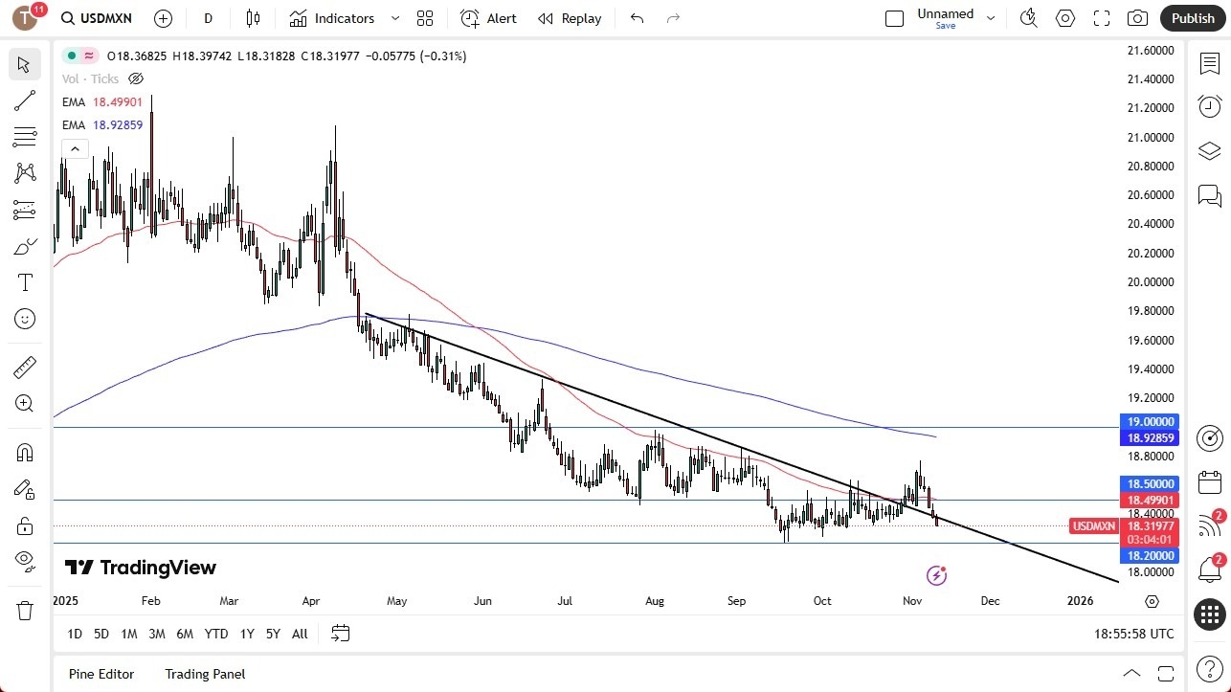Select the Trend Line tool
The width and height of the screenshot is (1231, 692).
click(x=25, y=100)
